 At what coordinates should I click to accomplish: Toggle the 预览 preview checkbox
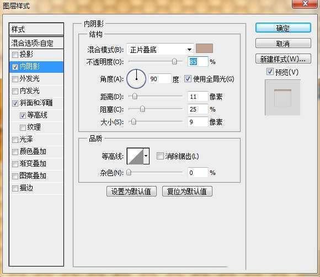pyautogui.click(x=270, y=72)
